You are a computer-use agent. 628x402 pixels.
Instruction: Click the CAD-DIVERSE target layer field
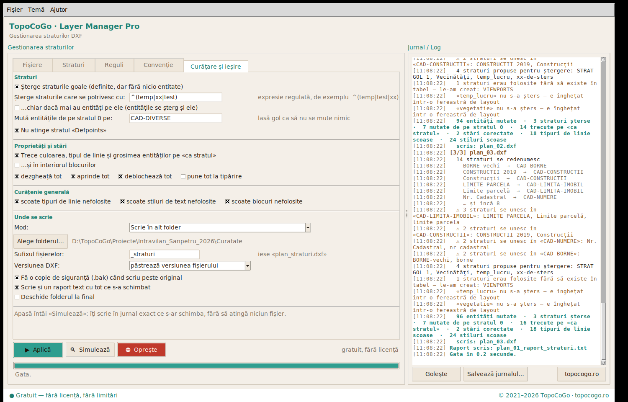(176, 118)
